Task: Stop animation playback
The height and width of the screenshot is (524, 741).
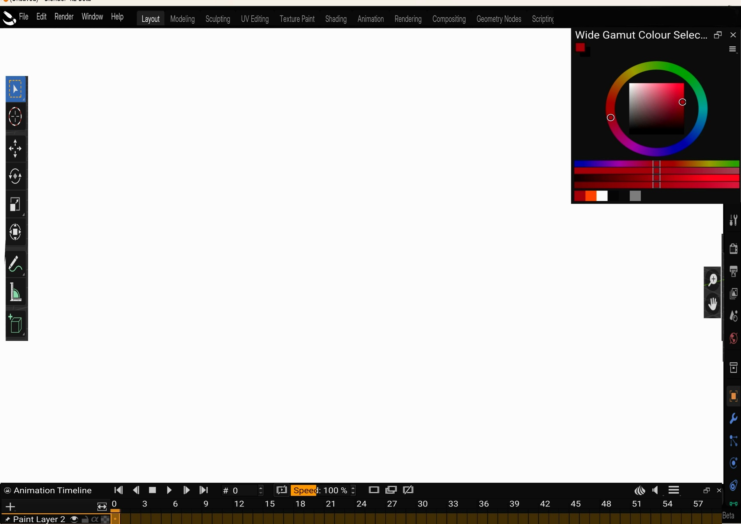Action: coord(152,490)
